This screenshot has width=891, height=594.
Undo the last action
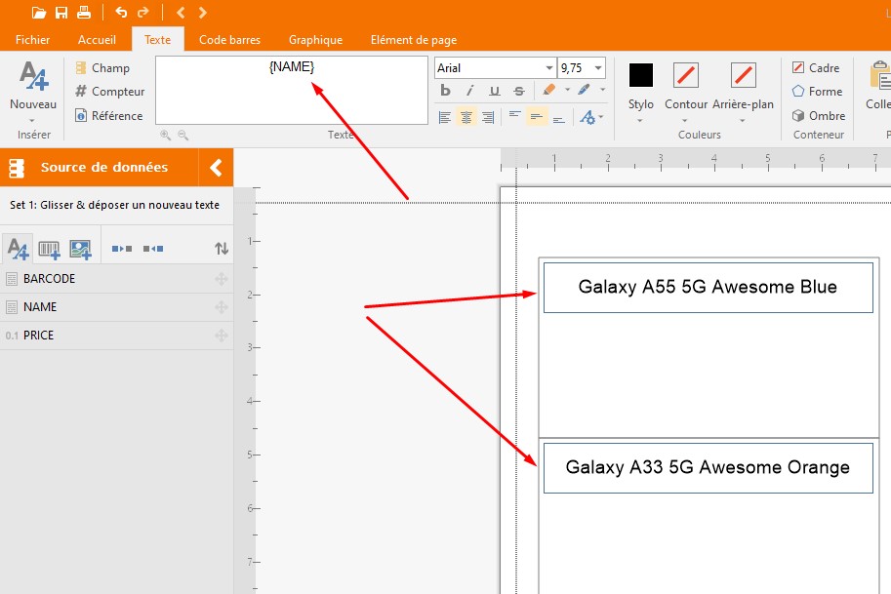[121, 13]
